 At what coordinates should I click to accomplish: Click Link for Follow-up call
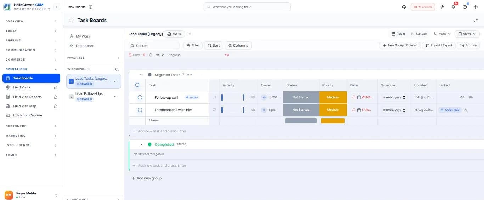click(x=467, y=97)
